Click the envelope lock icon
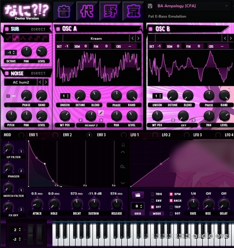The image size is (234, 248). point(123,144)
